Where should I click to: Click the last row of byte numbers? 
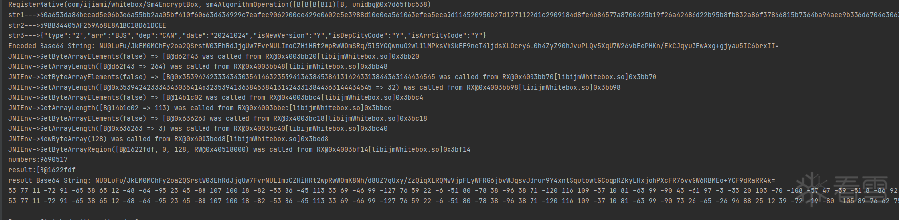click(445, 201)
